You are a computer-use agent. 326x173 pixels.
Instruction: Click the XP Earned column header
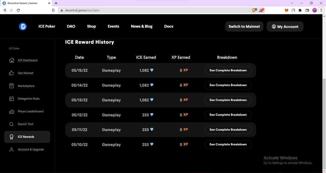pyautogui.click(x=181, y=57)
